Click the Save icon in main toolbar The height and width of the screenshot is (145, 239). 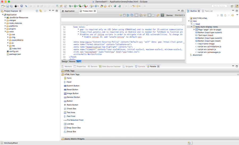tap(8, 6)
